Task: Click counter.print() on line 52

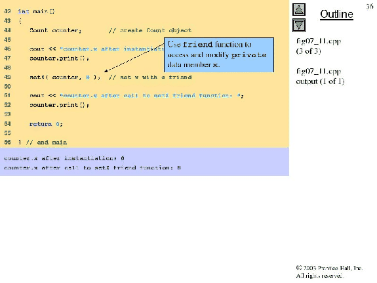Action: 60,105
